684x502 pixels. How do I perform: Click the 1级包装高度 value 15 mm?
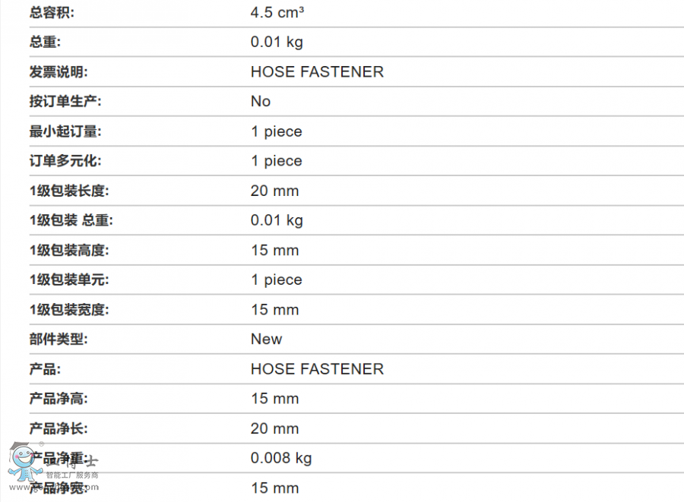[274, 251]
